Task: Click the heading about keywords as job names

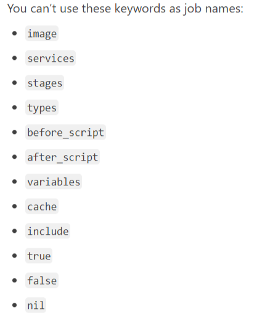Action: pos(125,9)
